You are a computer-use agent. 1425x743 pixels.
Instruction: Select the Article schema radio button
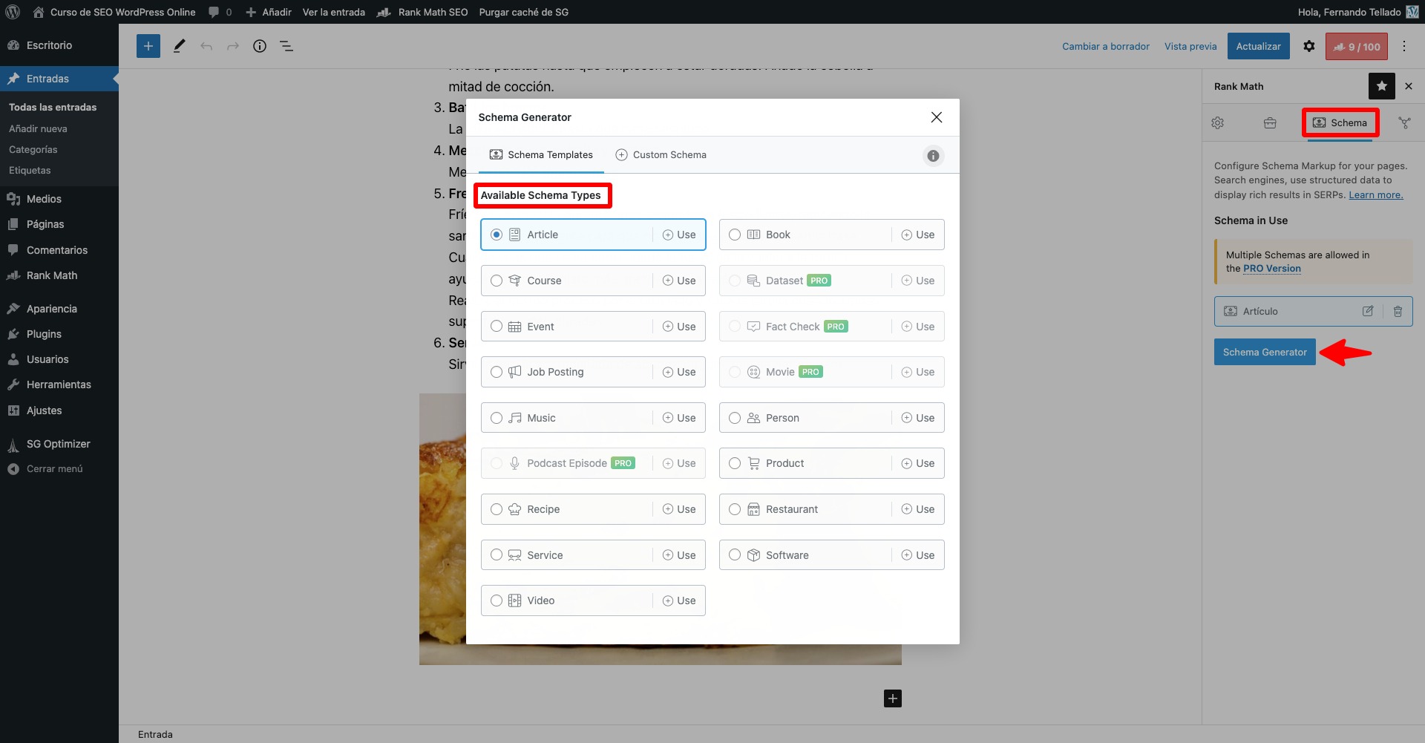(496, 234)
